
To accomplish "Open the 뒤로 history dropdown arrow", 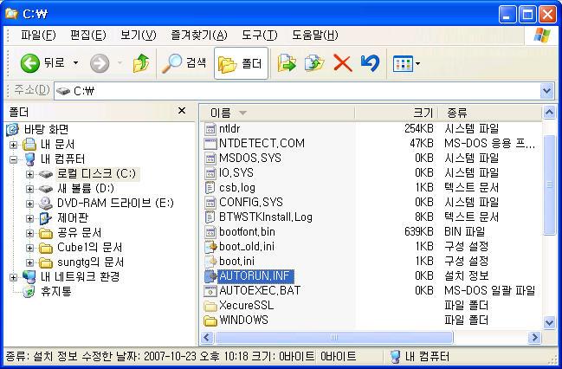I will coord(76,63).
